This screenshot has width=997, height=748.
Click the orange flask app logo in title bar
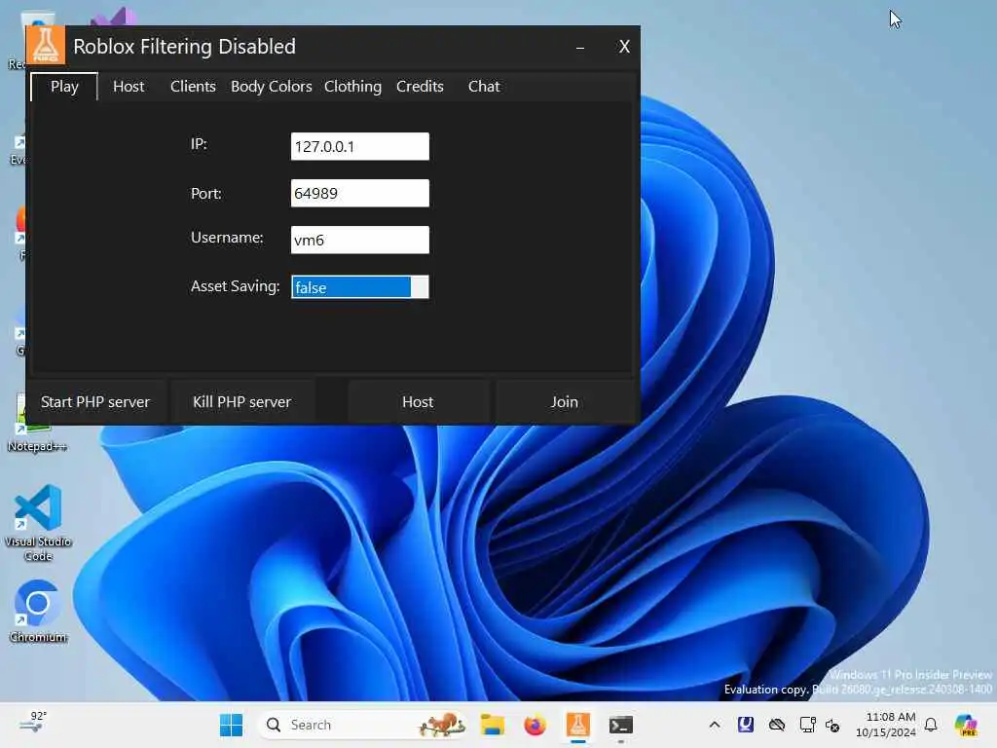pos(46,45)
